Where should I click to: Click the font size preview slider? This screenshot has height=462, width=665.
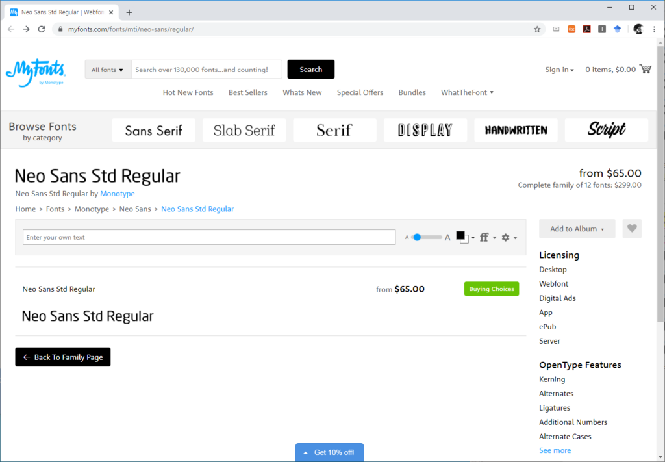[x=428, y=238]
